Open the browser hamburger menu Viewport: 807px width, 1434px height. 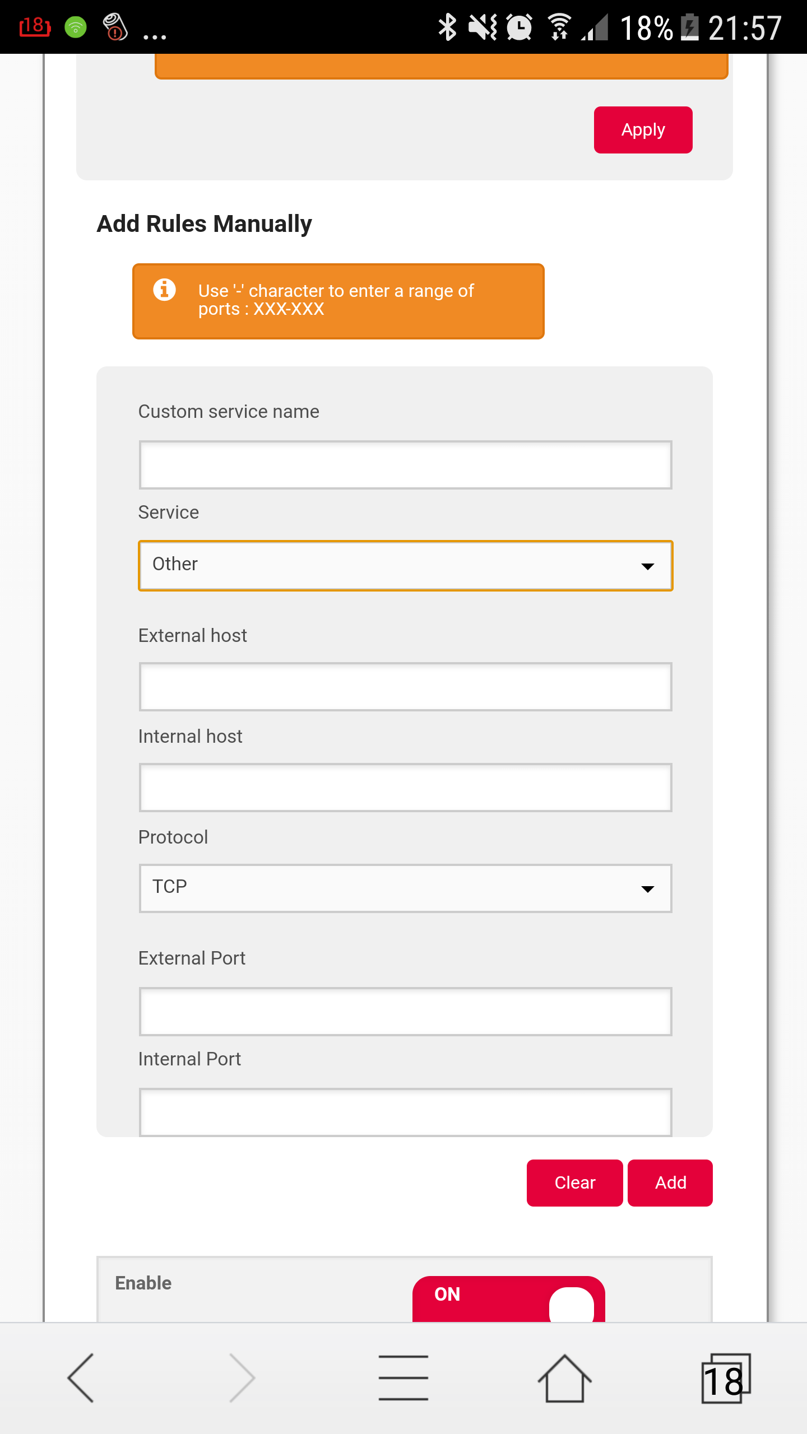[403, 1378]
